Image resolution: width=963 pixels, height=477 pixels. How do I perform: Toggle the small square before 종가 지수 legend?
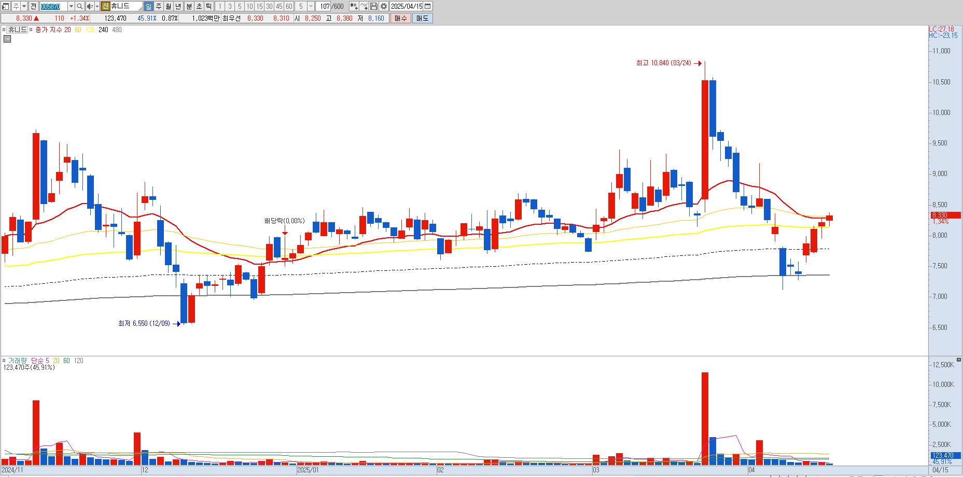tap(31, 30)
